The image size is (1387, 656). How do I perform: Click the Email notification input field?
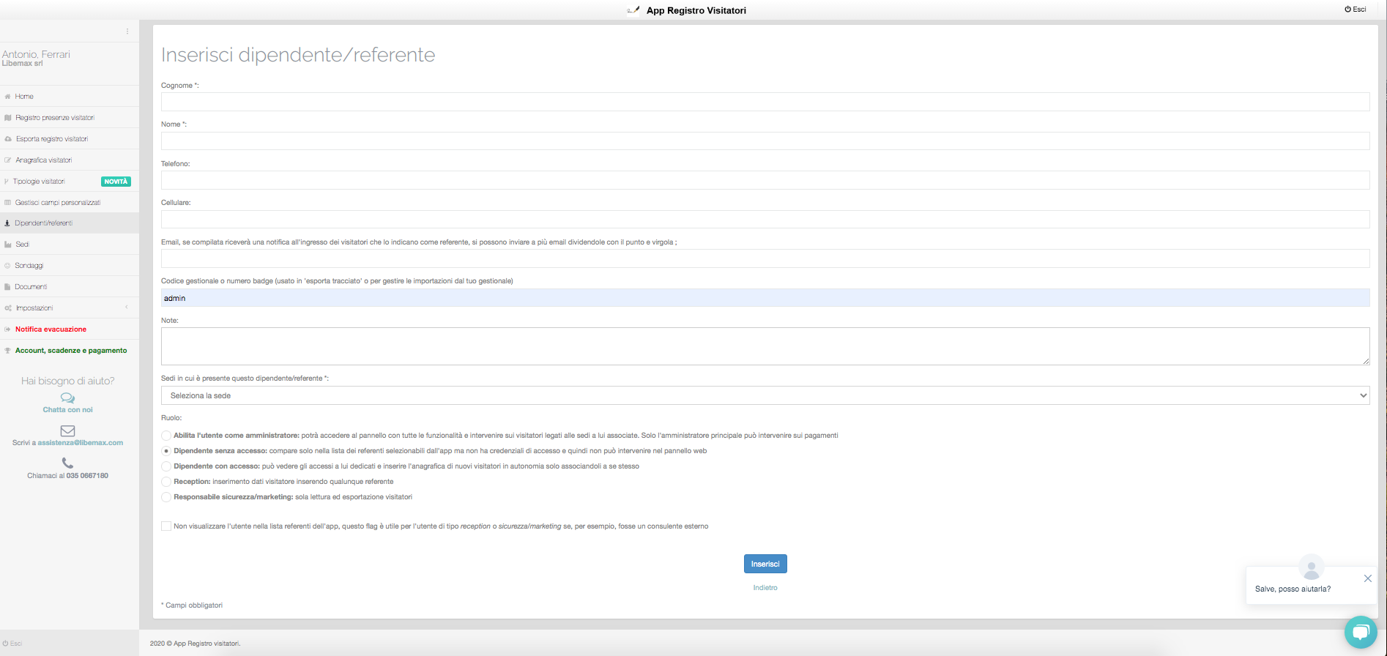point(765,258)
